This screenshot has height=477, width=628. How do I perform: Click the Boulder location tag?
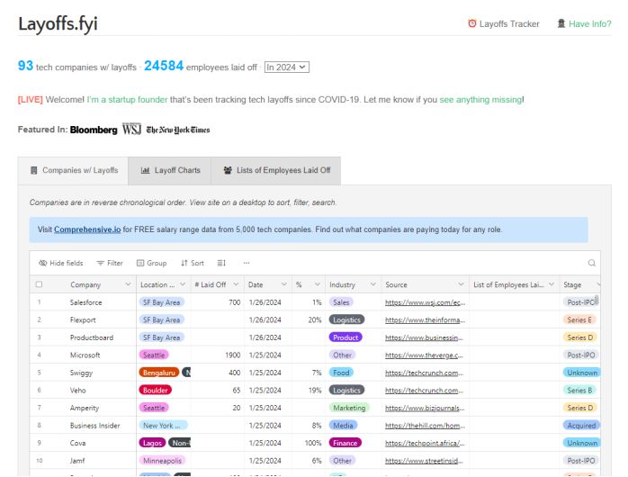[155, 391]
